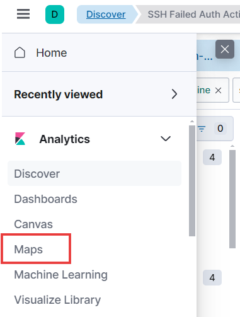Open the green D space avatar

coord(55,14)
